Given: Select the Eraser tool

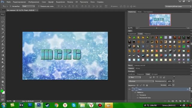Looking at the screenshot, I should click(3, 51).
